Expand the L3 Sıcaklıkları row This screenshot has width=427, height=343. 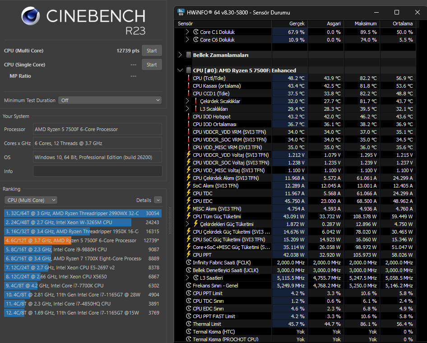187,108
